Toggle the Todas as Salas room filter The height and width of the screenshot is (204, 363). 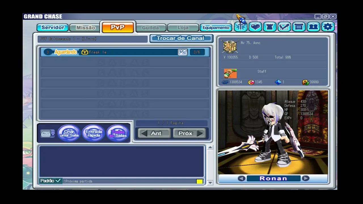tap(118, 133)
